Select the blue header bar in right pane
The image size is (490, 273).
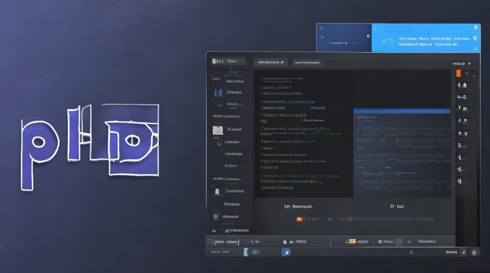pos(402,111)
